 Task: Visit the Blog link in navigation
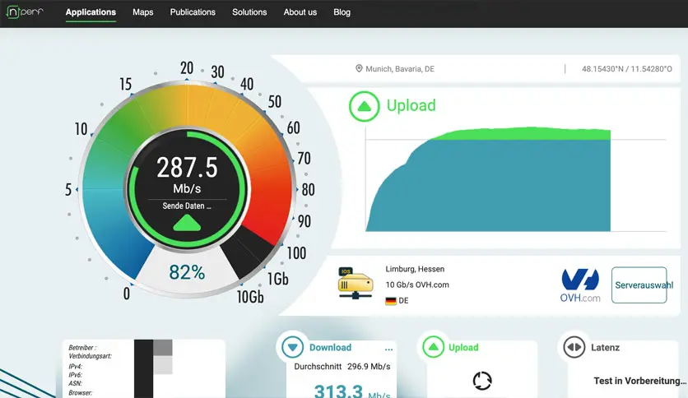click(342, 12)
